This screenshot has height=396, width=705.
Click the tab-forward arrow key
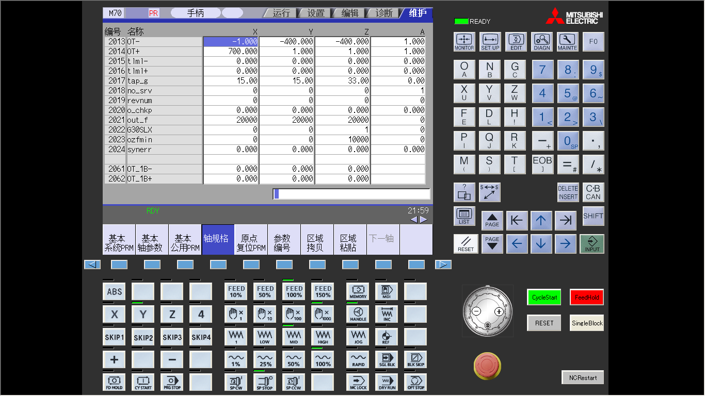click(x=566, y=221)
